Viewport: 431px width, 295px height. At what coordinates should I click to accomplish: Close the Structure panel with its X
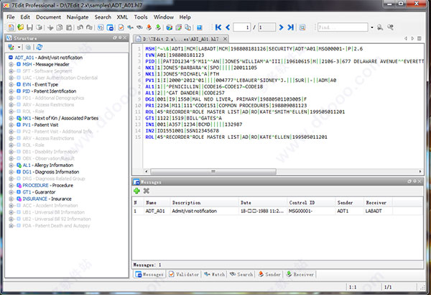click(x=125, y=38)
